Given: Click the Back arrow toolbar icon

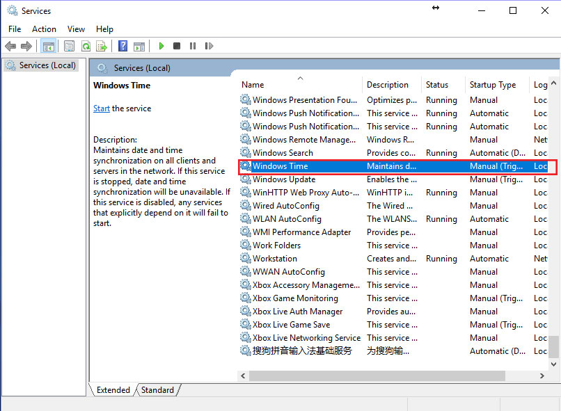Looking at the screenshot, I should (10, 46).
